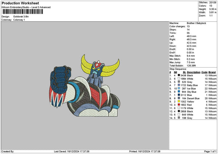
Task: Click the 'Left:' 48.3 mm value
Action: [191, 36]
